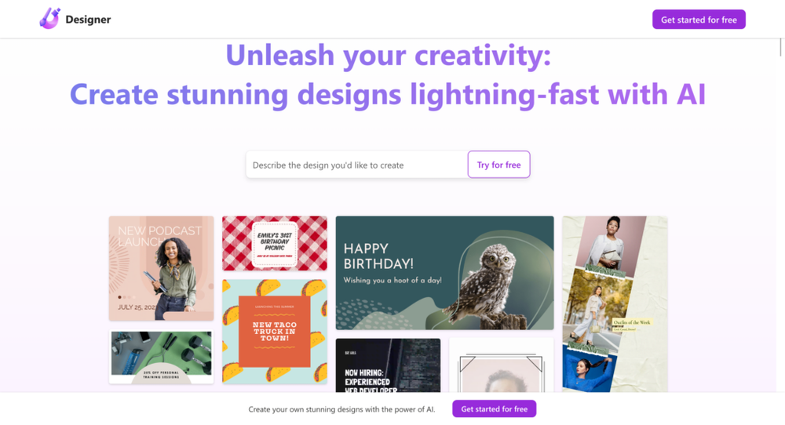Click the top Get started for free button
785x425 pixels.
699,20
